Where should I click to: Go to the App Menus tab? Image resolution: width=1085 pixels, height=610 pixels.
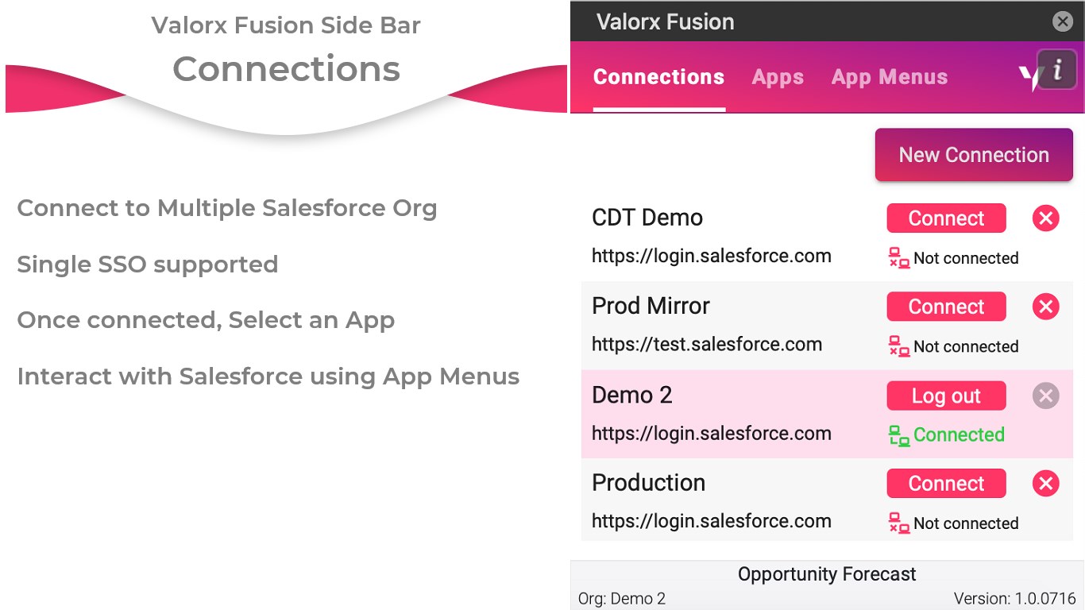pos(889,77)
